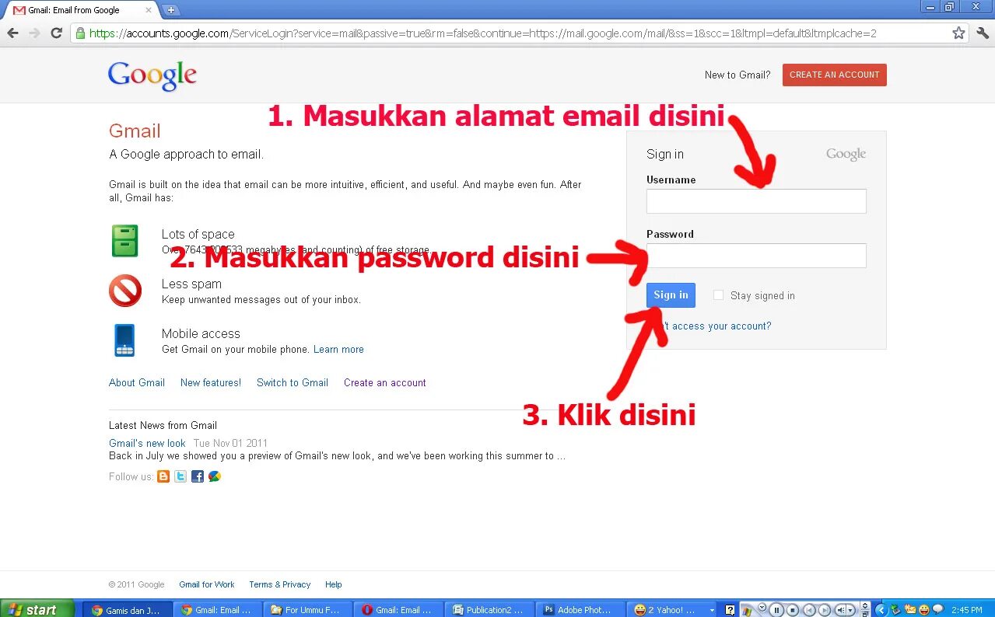Skip to previous track in taskbar player
The height and width of the screenshot is (617, 995).
[809, 610]
